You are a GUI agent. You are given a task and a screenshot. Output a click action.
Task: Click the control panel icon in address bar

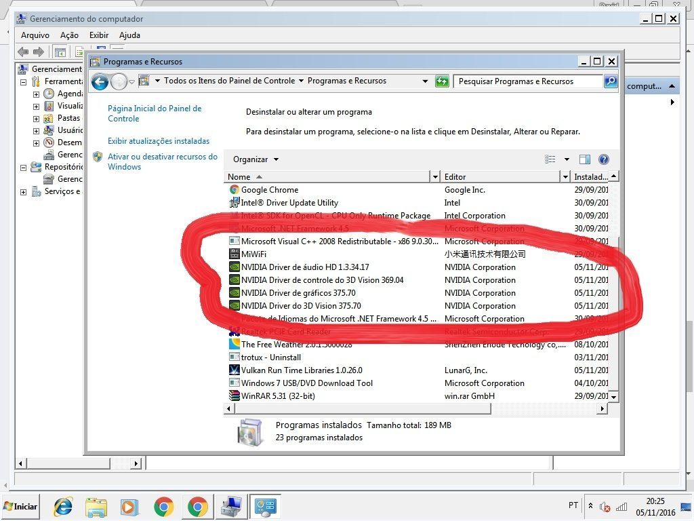click(144, 81)
